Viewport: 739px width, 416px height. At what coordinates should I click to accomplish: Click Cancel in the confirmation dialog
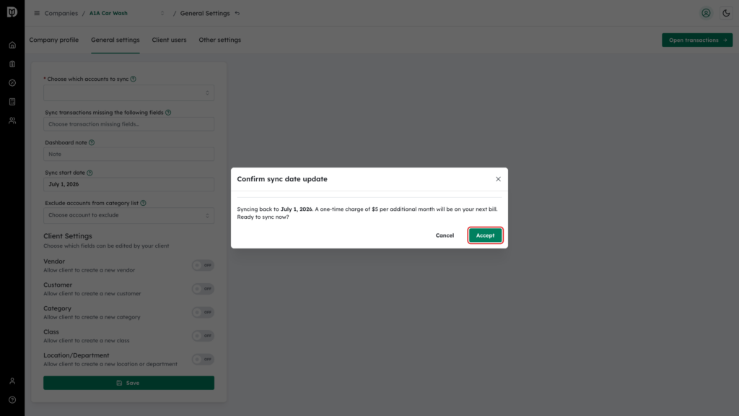(445, 235)
